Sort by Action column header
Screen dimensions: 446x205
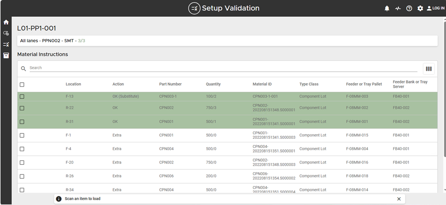(118, 84)
